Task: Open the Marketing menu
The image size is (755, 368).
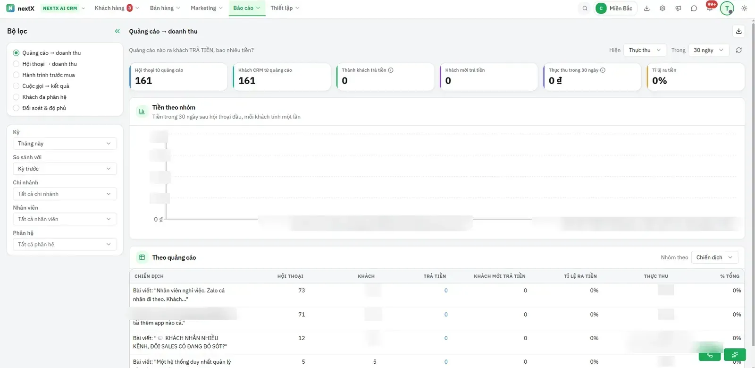Action: click(207, 8)
